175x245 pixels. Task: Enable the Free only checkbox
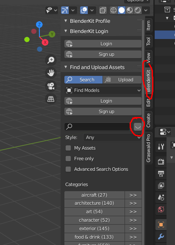(x=68, y=159)
